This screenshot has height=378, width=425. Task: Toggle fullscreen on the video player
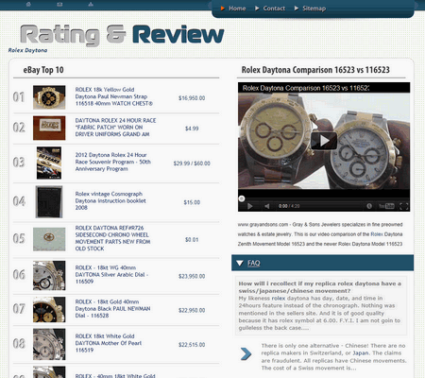404,206
